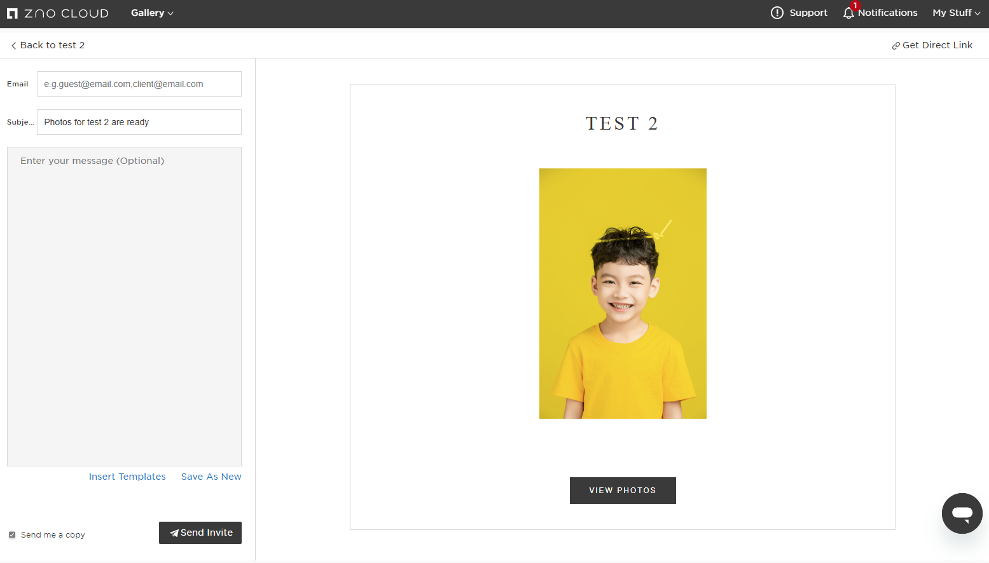Open the live chat bubble
The image size is (989, 563).
click(x=962, y=513)
